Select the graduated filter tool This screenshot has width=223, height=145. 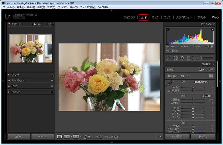[x=189, y=58]
